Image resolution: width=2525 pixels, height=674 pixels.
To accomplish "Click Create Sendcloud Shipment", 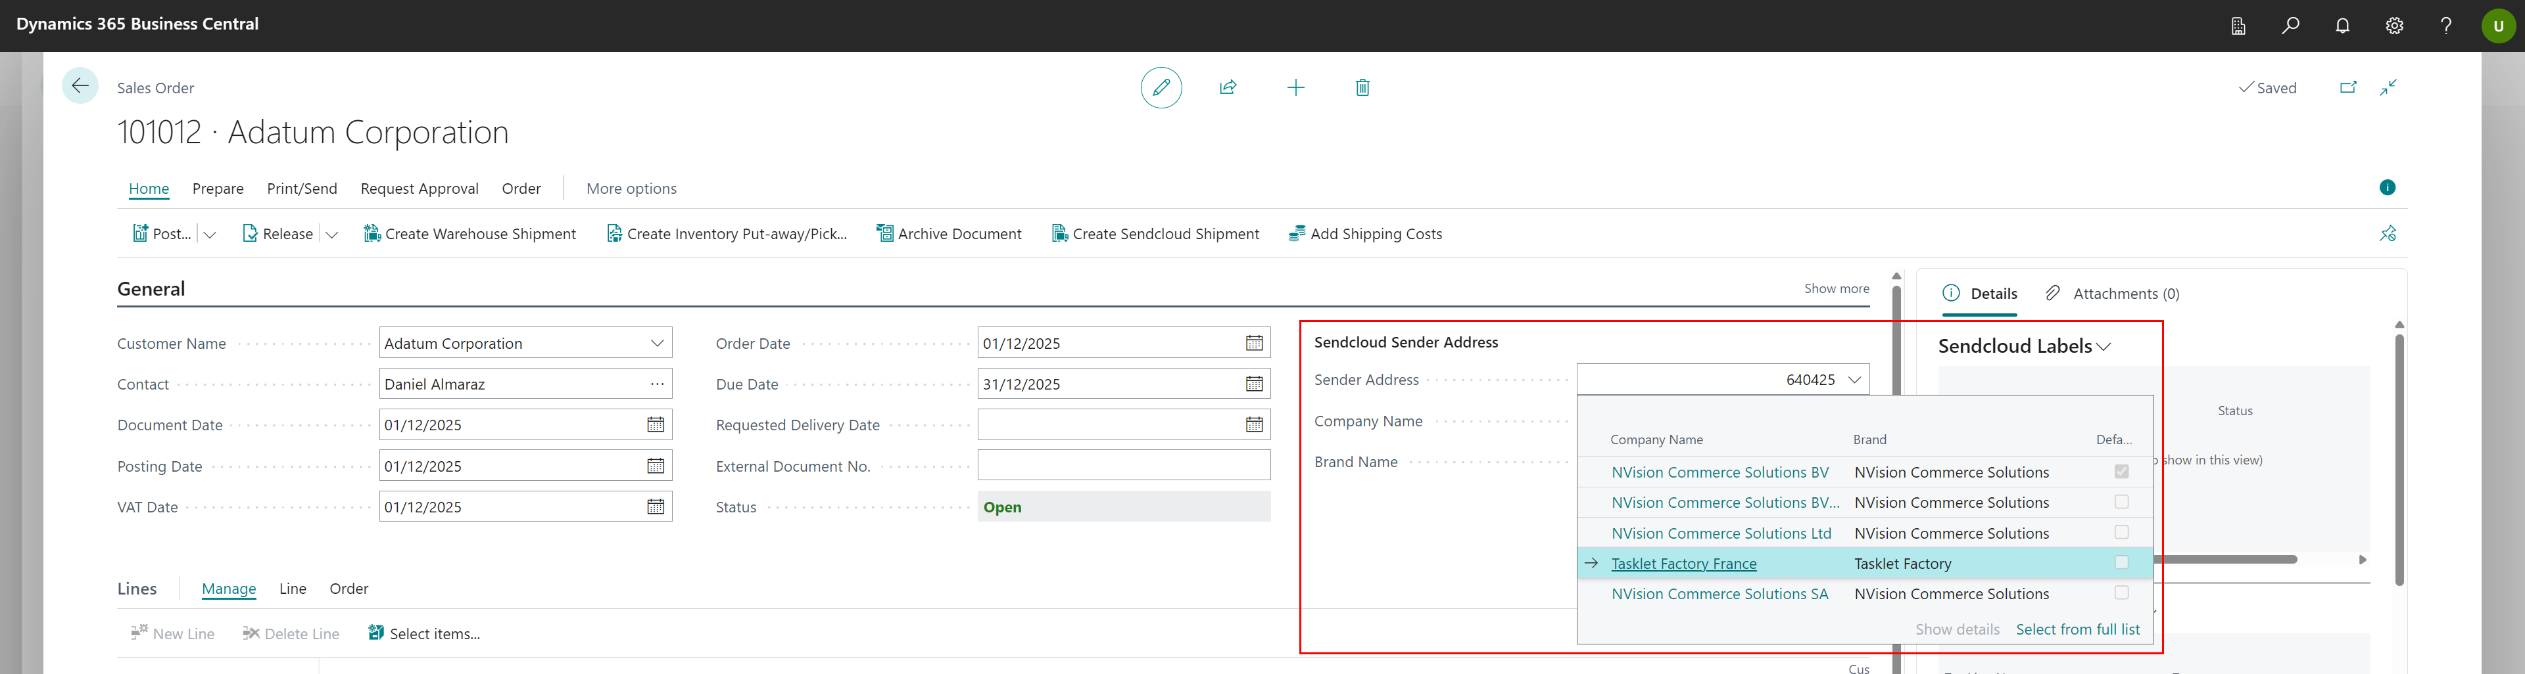I will click(1155, 233).
